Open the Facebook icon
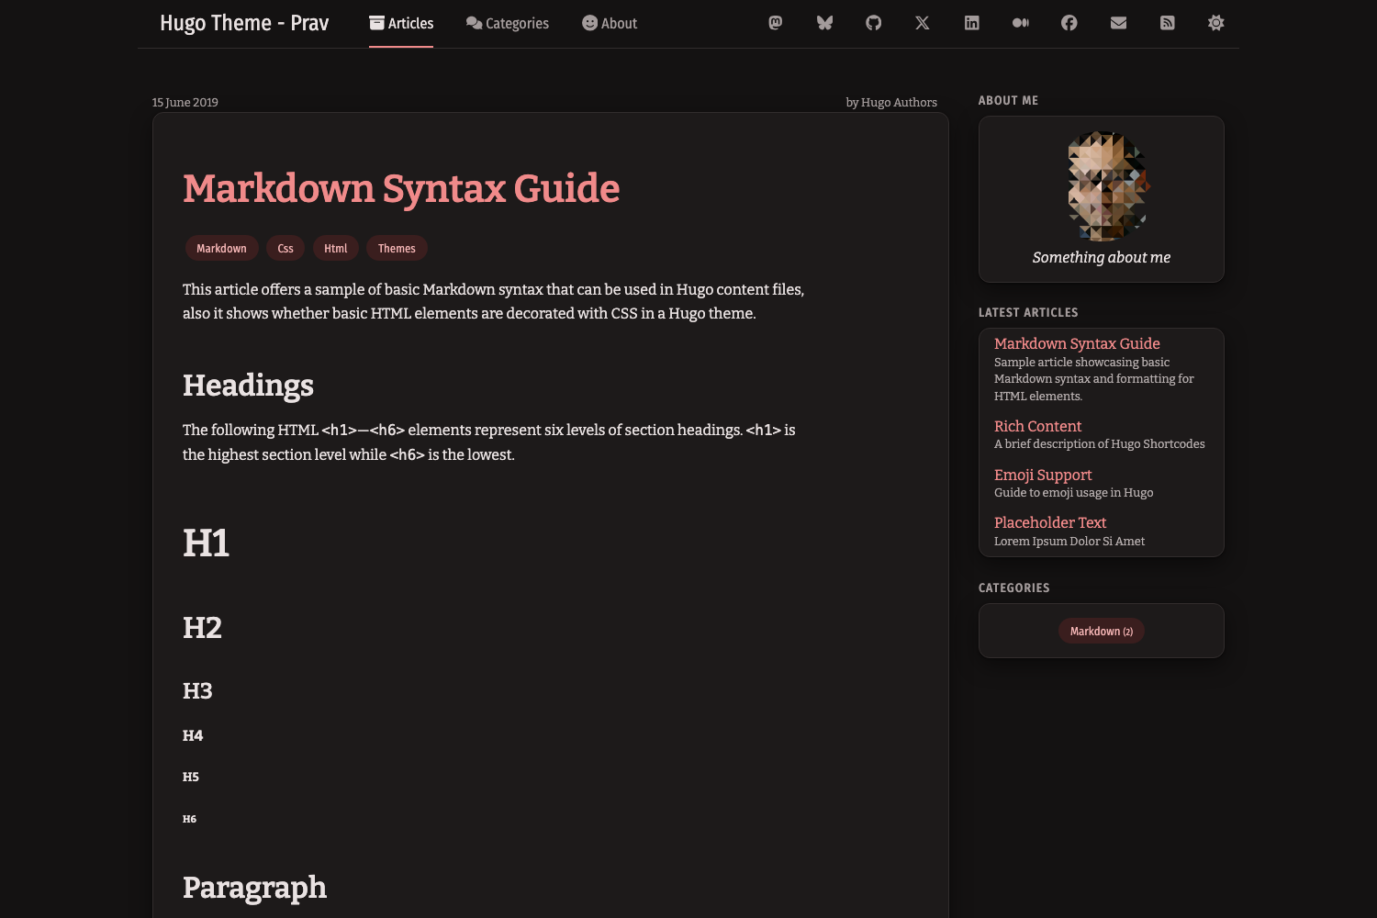 pyautogui.click(x=1069, y=23)
